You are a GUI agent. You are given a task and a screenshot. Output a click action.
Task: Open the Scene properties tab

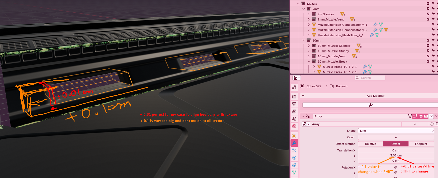[294, 119]
